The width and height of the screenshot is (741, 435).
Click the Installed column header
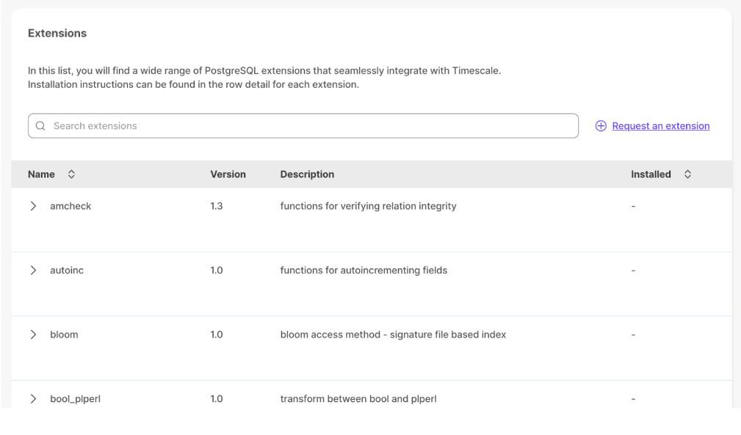[x=651, y=175]
